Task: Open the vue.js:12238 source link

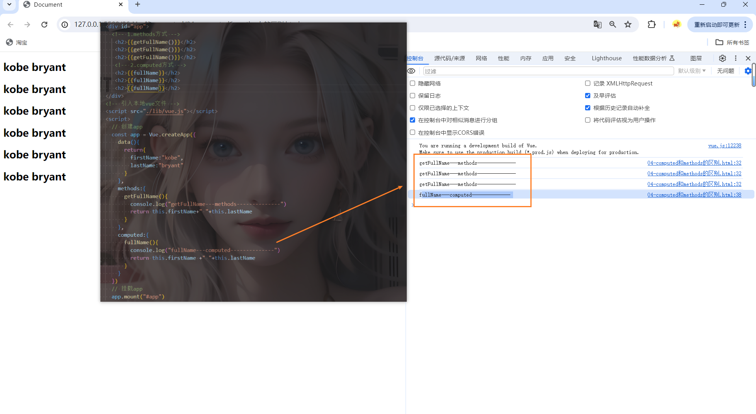Action: (x=724, y=146)
